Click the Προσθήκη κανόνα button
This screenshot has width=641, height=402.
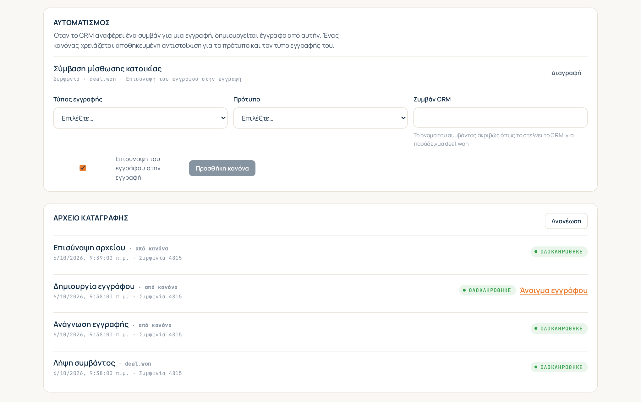pos(222,168)
